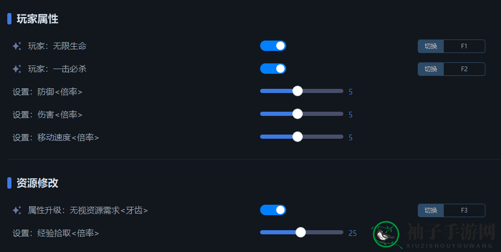The height and width of the screenshot is (252, 501).
Task: Click the 经验拾取<倍率> slider handle
Action: (300, 232)
